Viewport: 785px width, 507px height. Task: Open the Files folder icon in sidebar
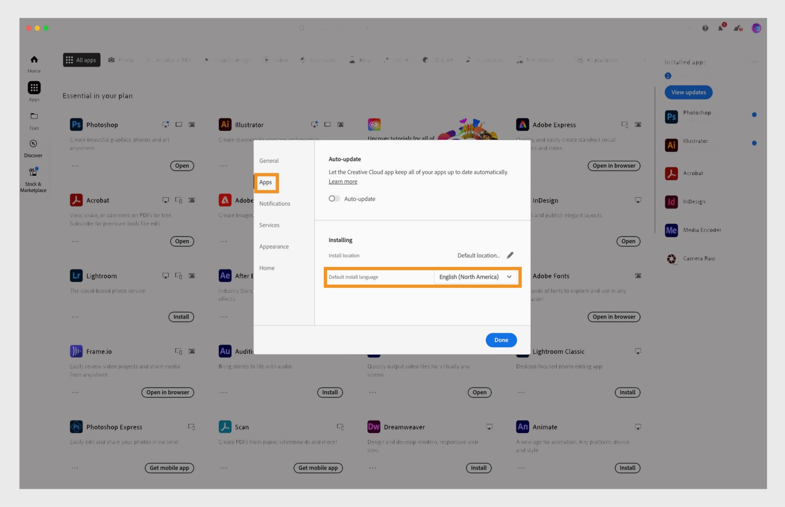point(34,116)
